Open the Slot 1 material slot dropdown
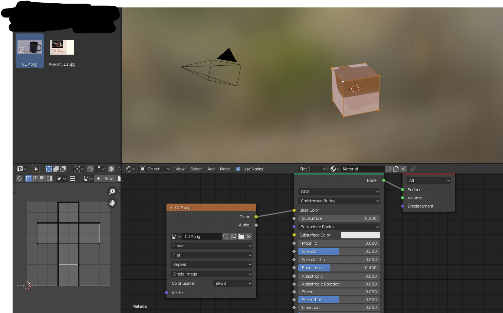The height and width of the screenshot is (313, 503). pyautogui.click(x=312, y=169)
